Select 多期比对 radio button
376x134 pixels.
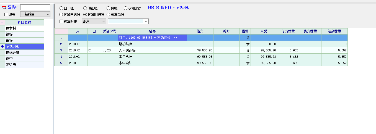coord(126,8)
